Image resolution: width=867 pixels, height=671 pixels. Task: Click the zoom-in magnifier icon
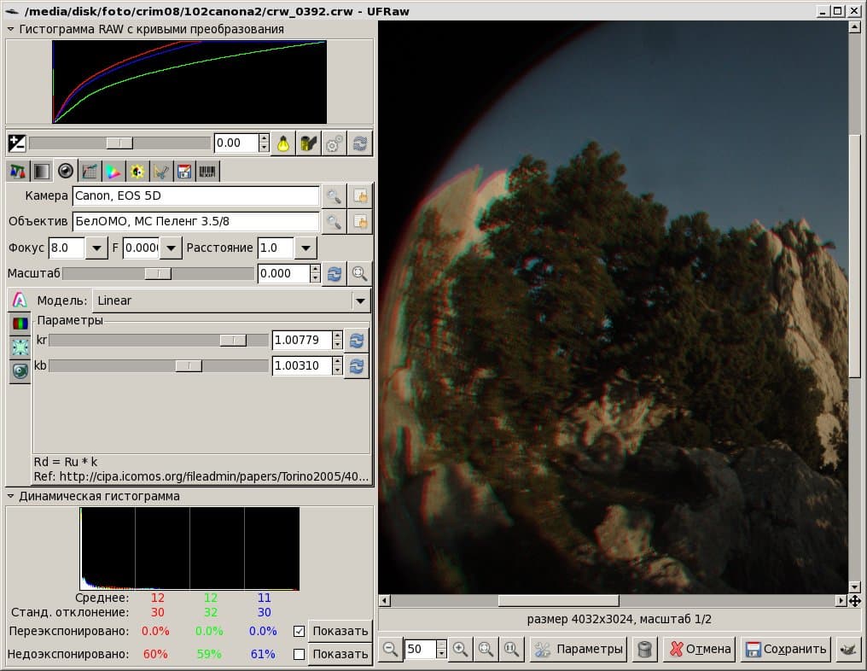point(460,649)
